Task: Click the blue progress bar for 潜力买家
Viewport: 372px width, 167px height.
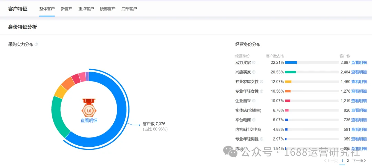Action: (x=291, y=63)
